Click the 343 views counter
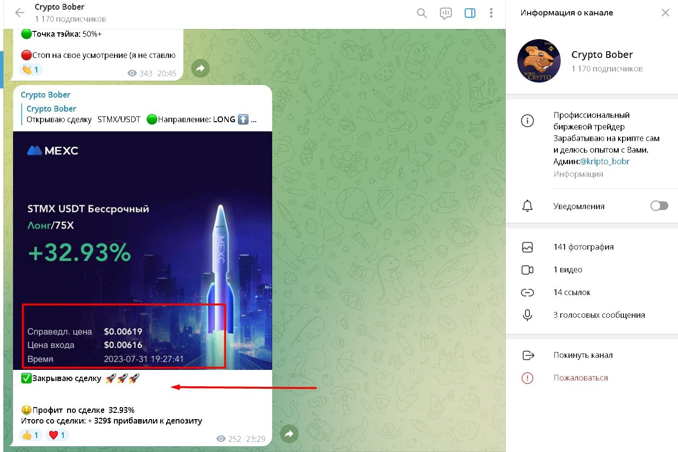The width and height of the screenshot is (678, 452). (140, 73)
